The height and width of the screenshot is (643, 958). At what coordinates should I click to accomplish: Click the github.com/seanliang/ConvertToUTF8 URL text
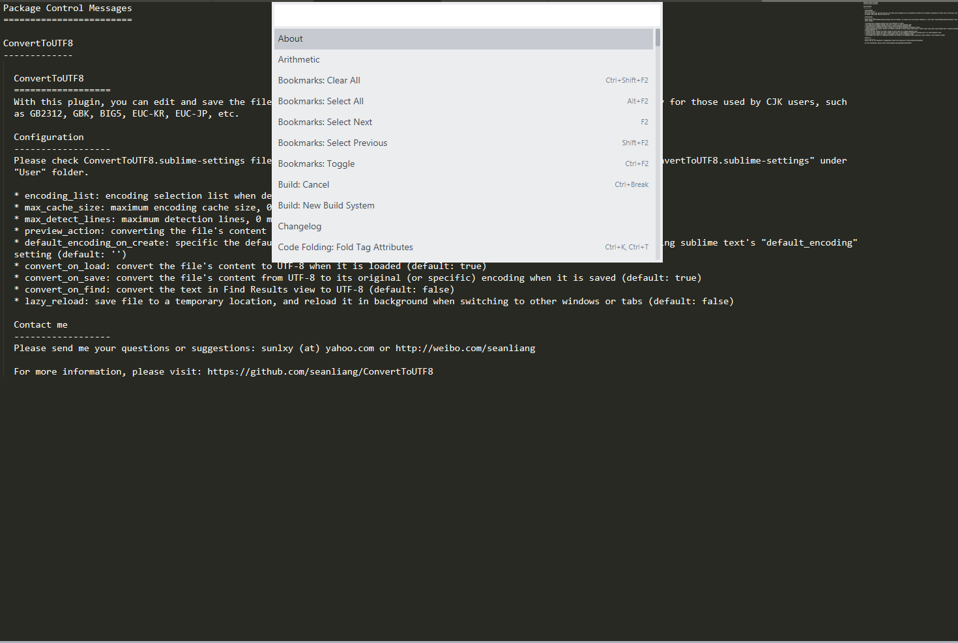coord(320,372)
